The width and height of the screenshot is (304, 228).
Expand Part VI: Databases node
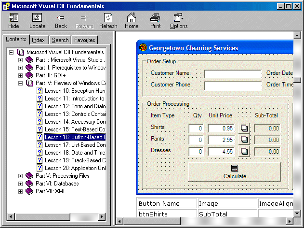20,184
